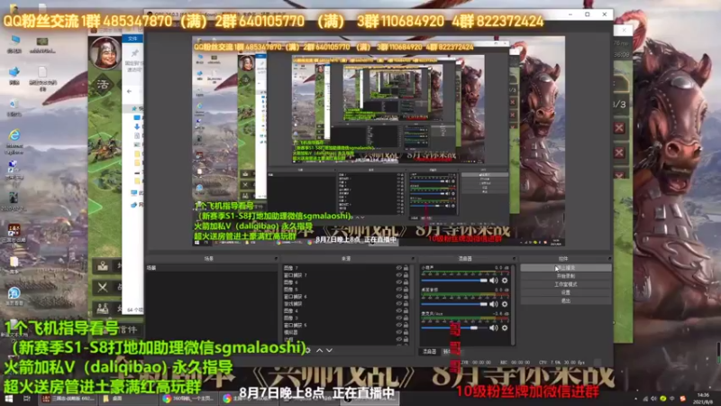This screenshot has height=406, width=721.
Task: Toggle visibility of source 图像 7
Action: point(398,267)
